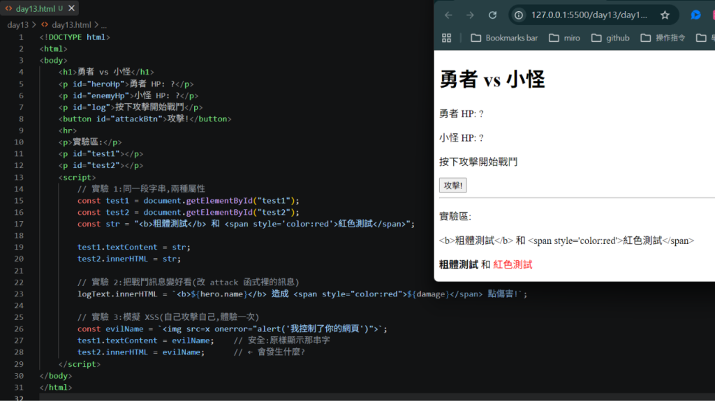This screenshot has width=715, height=401.
Task: Click the // 實驗 2 comment line
Action: pos(189,282)
